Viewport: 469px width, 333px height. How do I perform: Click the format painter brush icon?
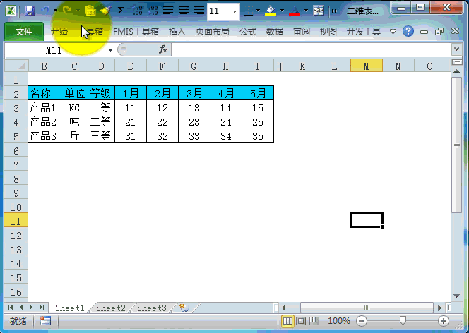click(105, 11)
